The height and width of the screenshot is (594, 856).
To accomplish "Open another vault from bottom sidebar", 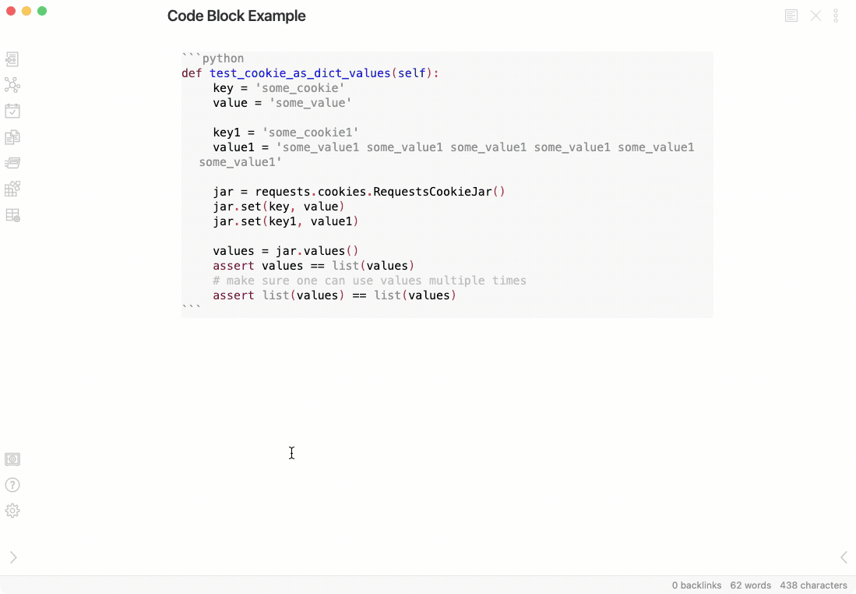I will [x=12, y=459].
